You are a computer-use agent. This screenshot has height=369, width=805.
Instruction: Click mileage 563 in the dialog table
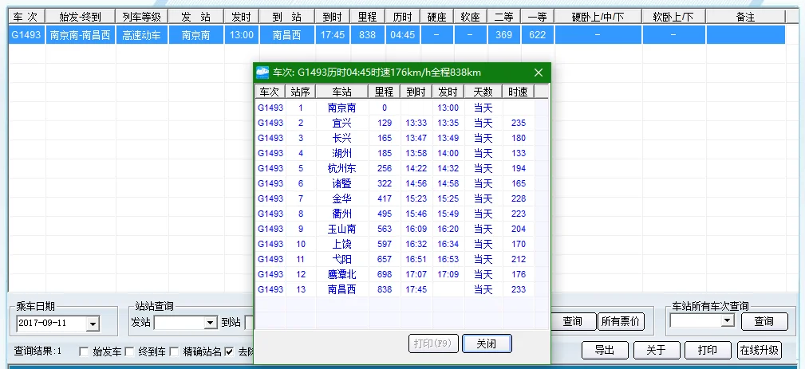384,229
